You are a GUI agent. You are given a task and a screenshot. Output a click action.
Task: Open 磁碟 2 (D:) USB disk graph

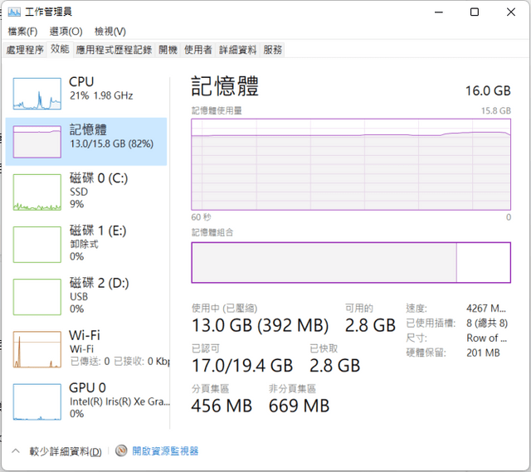[x=37, y=297]
